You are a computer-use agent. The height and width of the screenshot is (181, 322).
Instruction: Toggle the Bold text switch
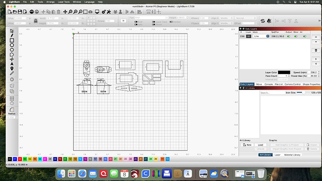coord(136,22)
